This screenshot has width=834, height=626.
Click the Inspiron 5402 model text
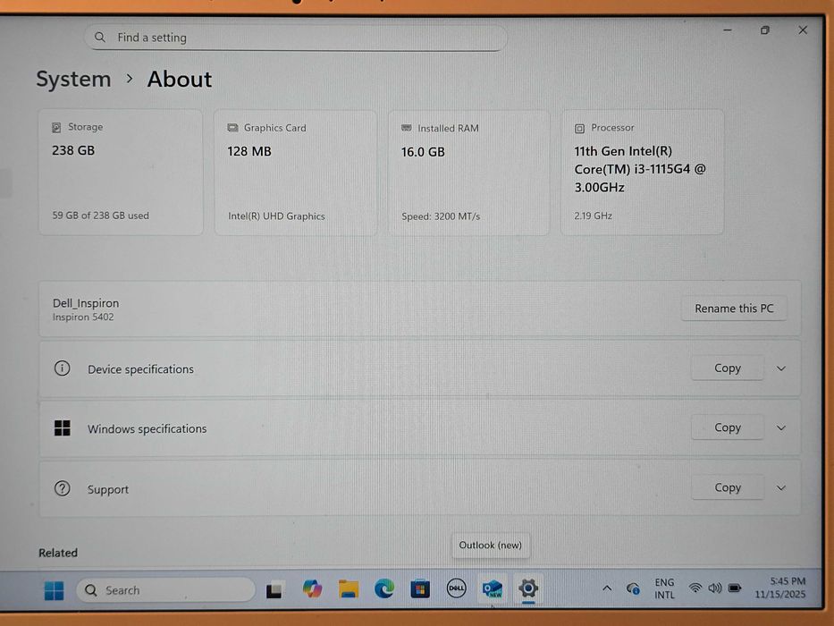(83, 317)
